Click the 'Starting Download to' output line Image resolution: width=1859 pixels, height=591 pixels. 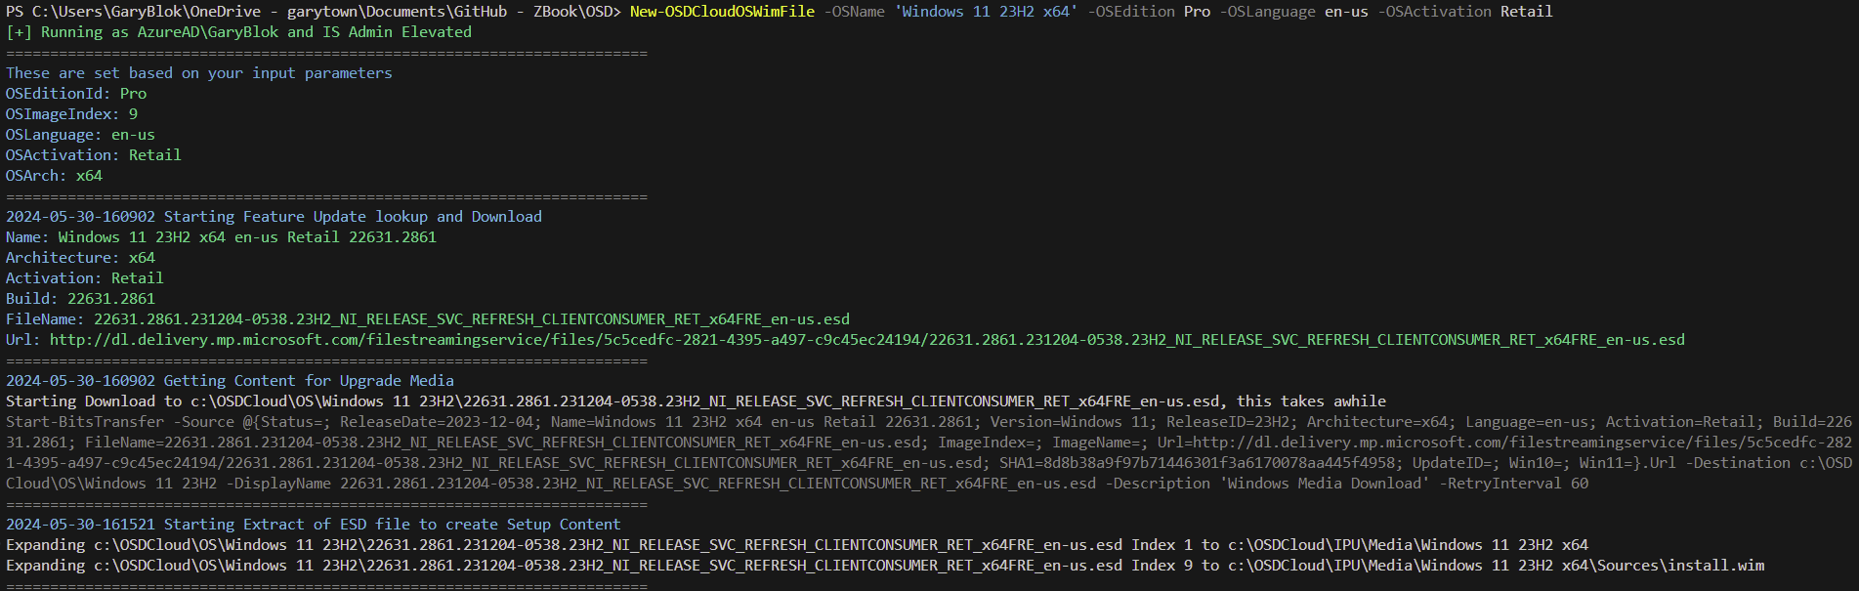pyautogui.click(x=696, y=401)
